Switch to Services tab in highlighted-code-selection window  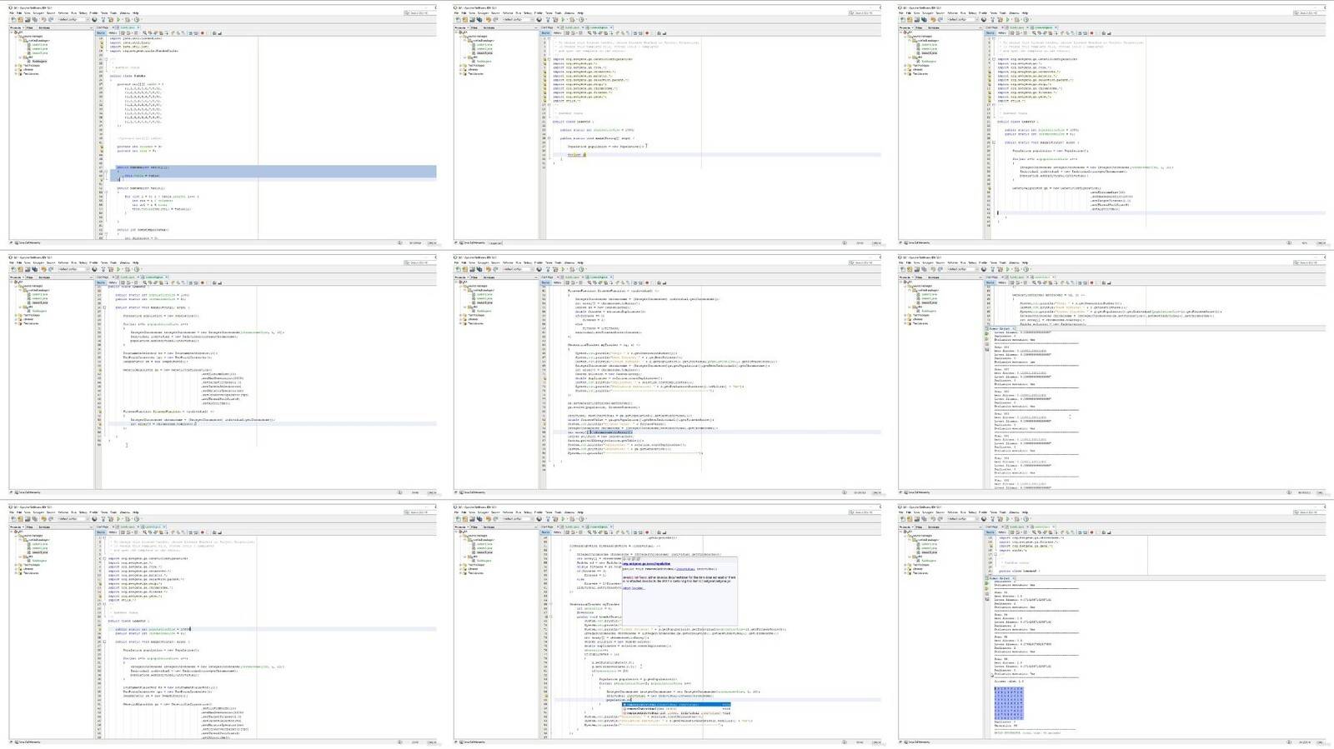(x=44, y=27)
